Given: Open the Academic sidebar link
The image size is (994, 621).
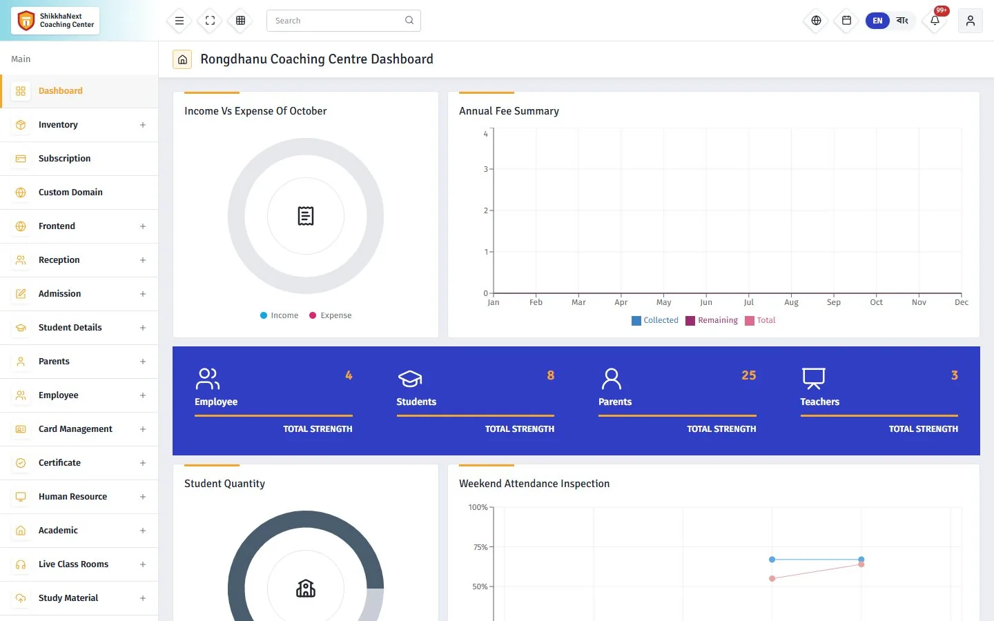Looking at the screenshot, I should click(79, 531).
